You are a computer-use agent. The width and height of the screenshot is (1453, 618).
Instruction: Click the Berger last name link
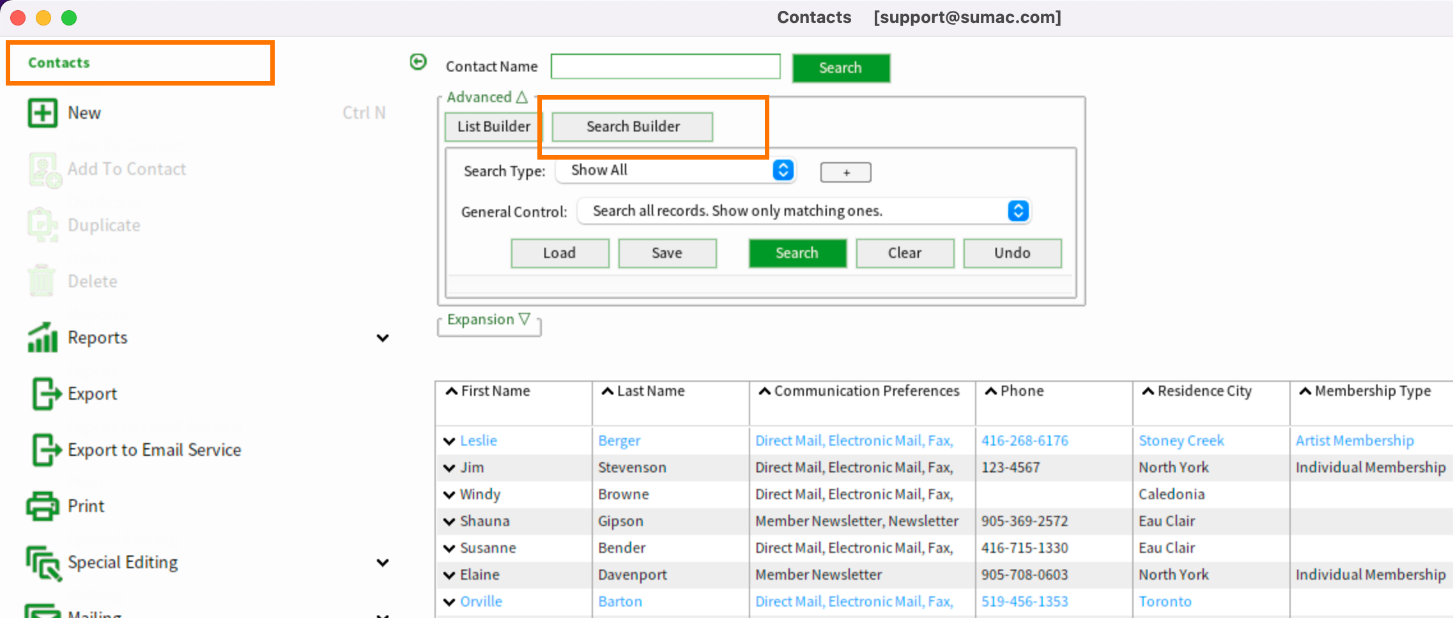(x=619, y=441)
